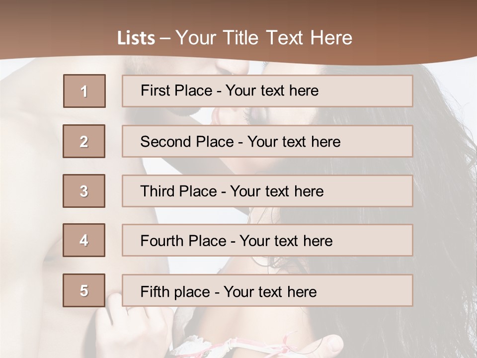Click 'Your Title Text Here' in header

[x=264, y=38]
